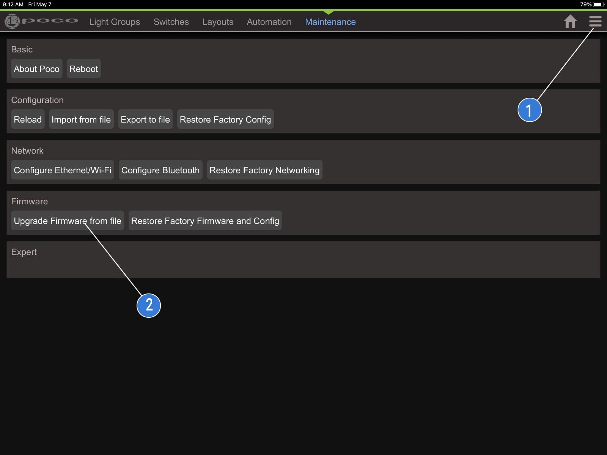Tap the 79% battery percentage
607x455 pixels.
point(586,5)
